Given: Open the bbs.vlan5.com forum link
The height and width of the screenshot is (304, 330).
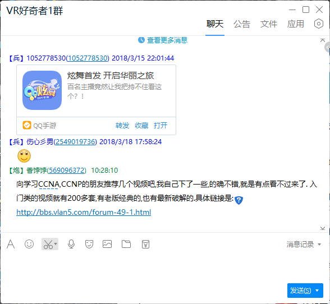Looking at the screenshot, I should 84,212.
